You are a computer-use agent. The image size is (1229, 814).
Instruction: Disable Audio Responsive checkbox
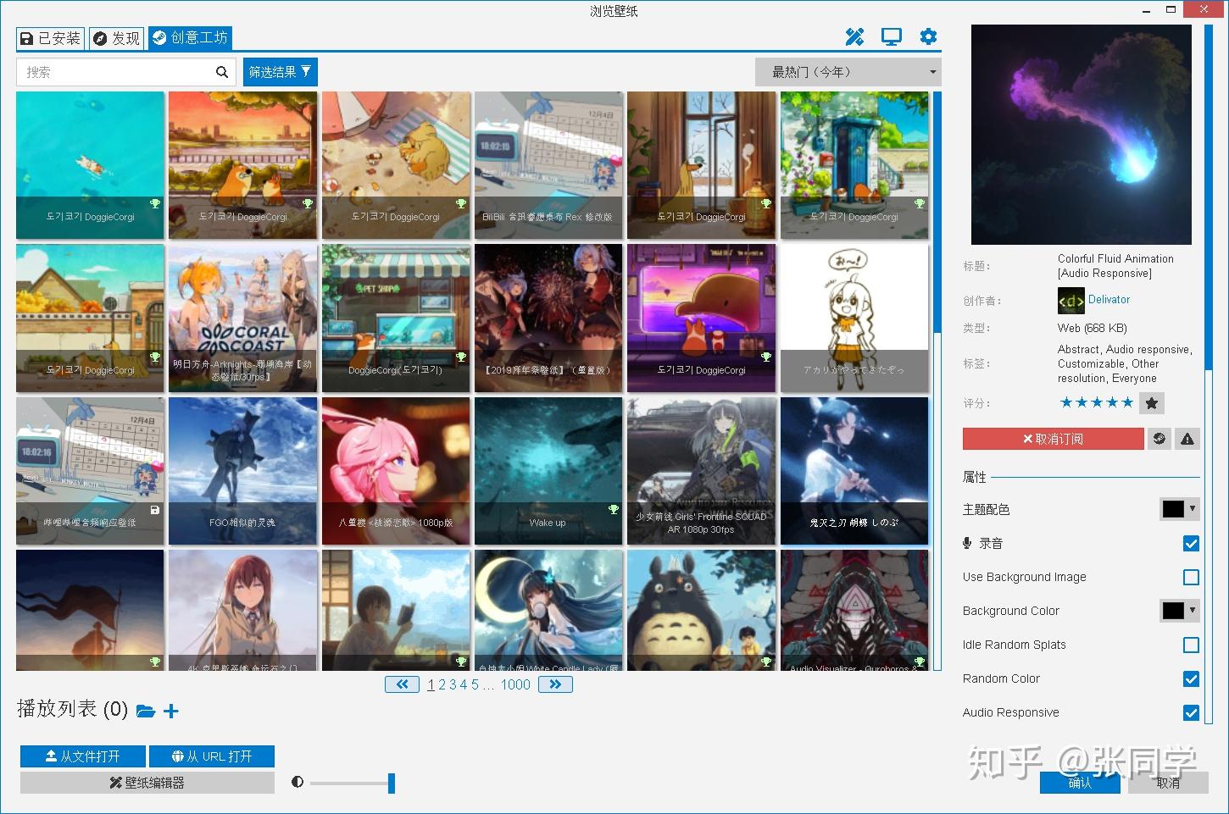pos(1191,712)
